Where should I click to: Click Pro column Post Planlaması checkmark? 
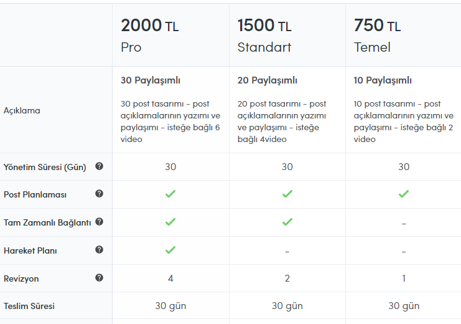pos(170,194)
